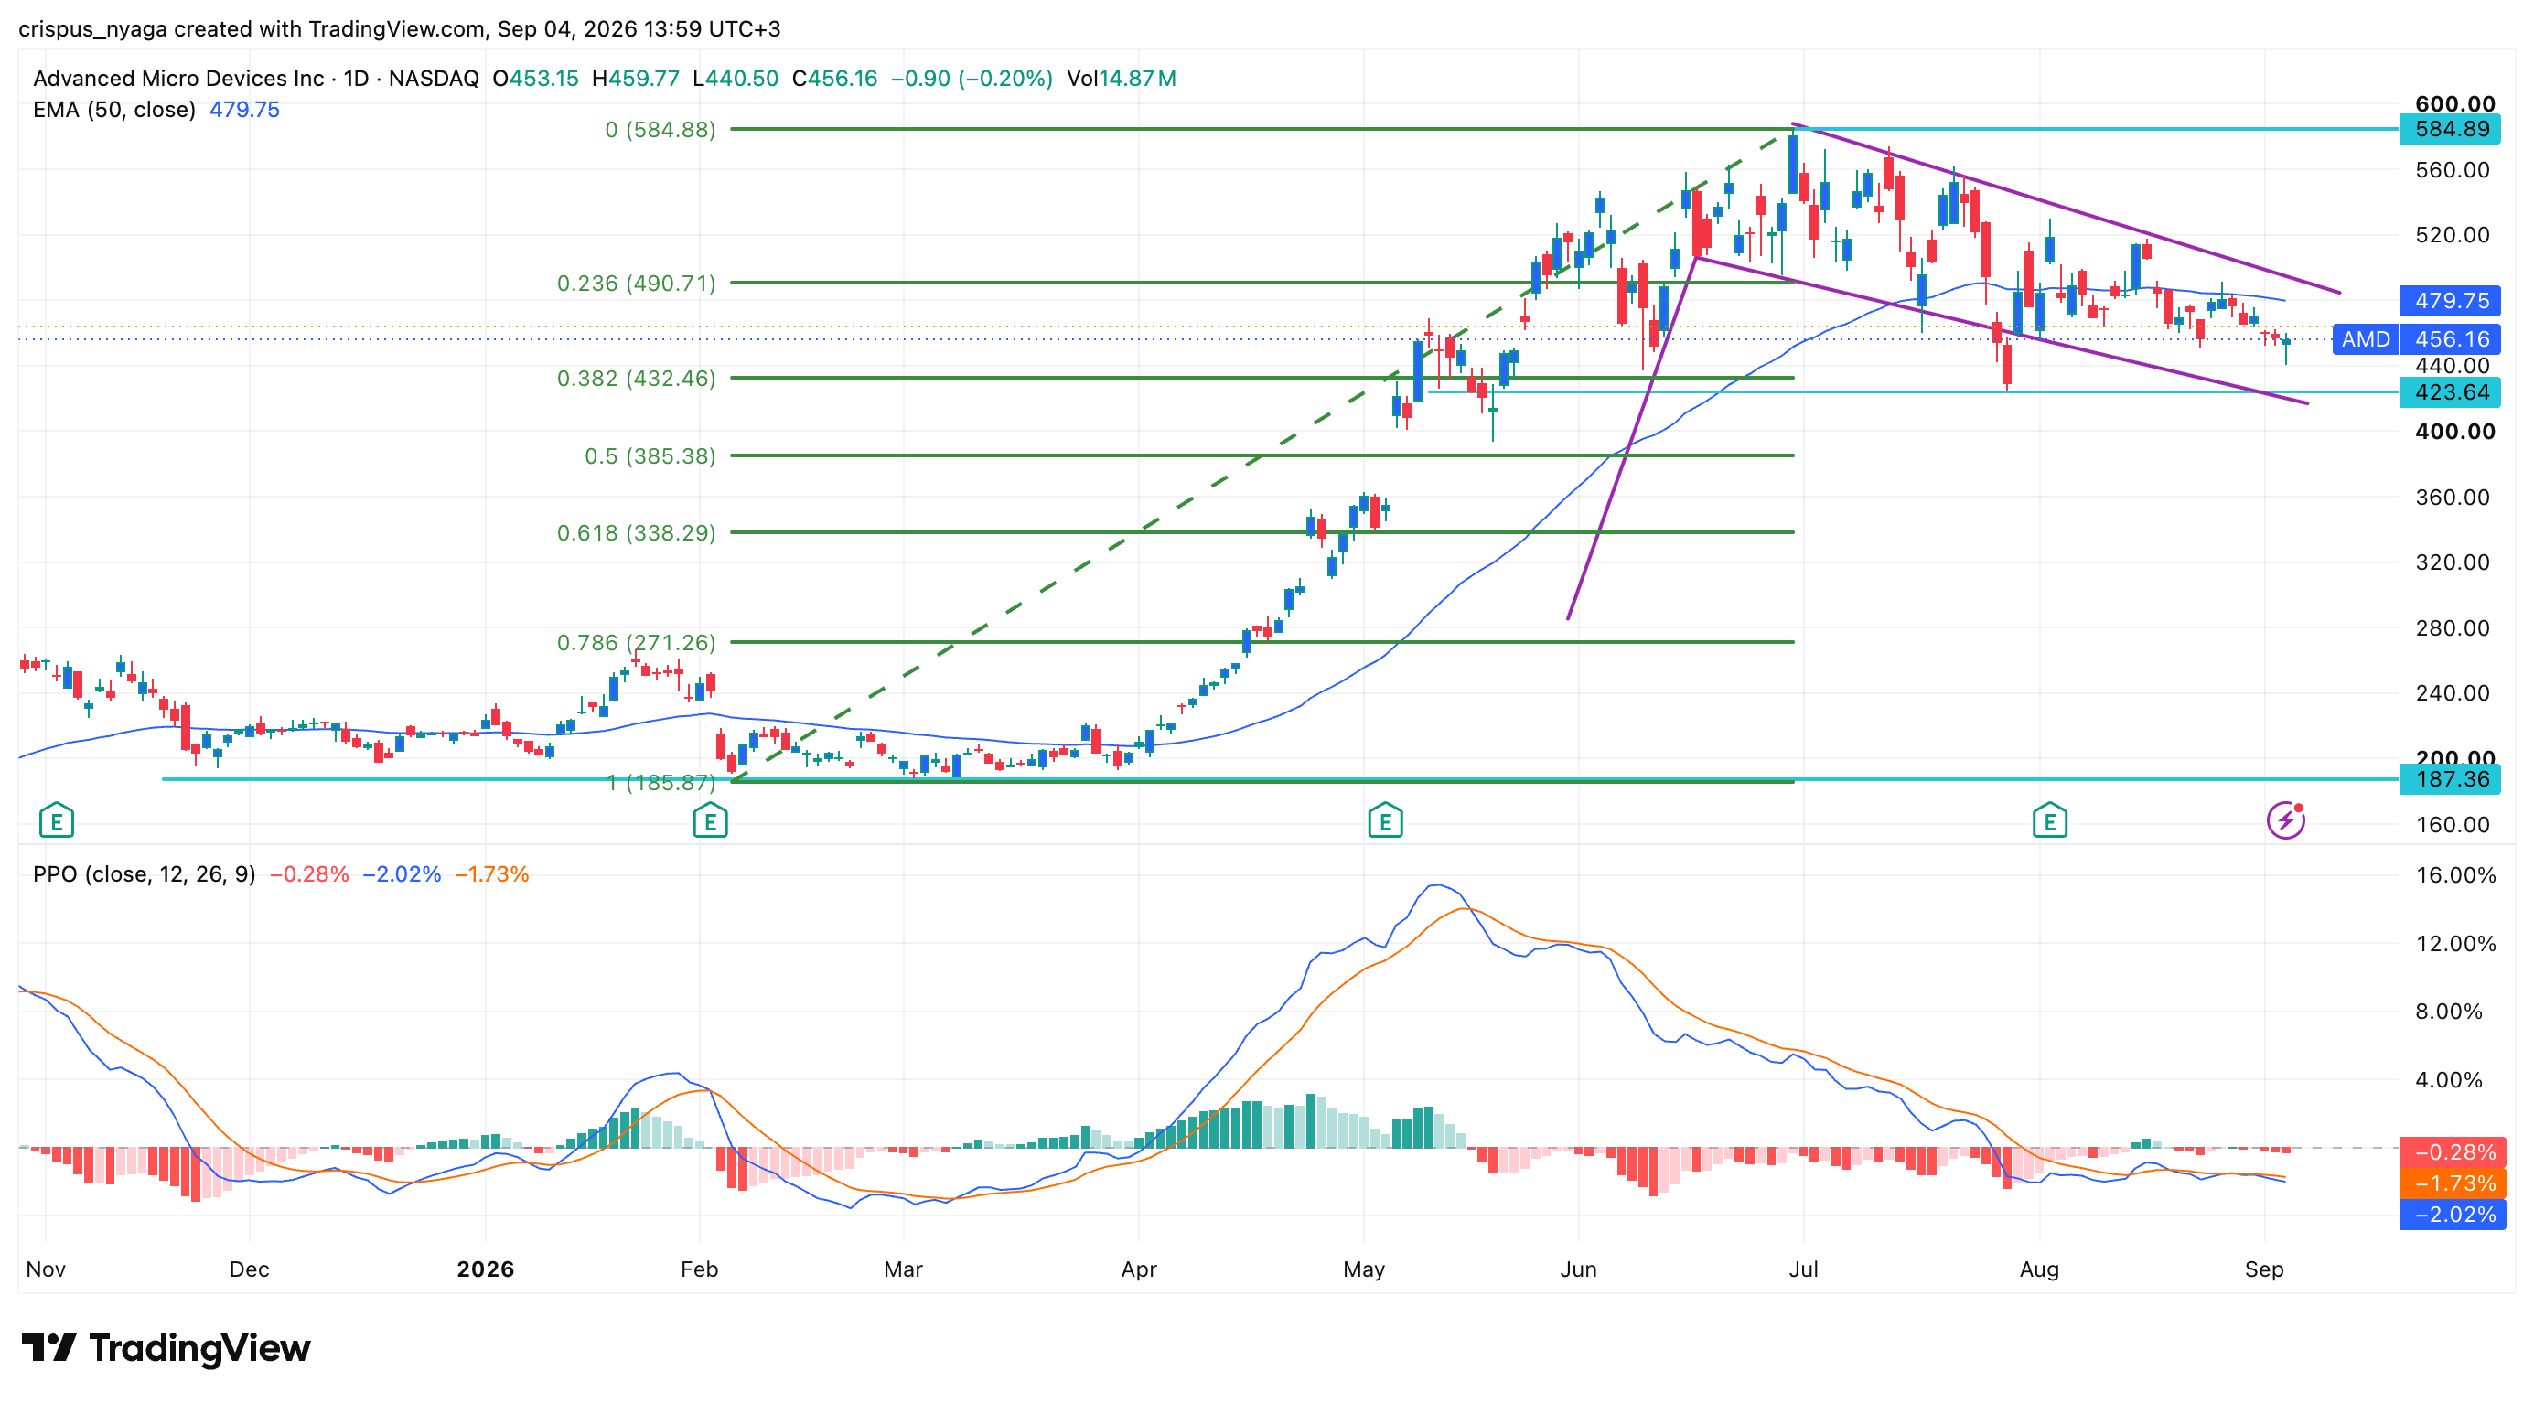Screen dimensions: 2534x1403
Task: Click the May earnings E marker
Action: [x=1385, y=820]
